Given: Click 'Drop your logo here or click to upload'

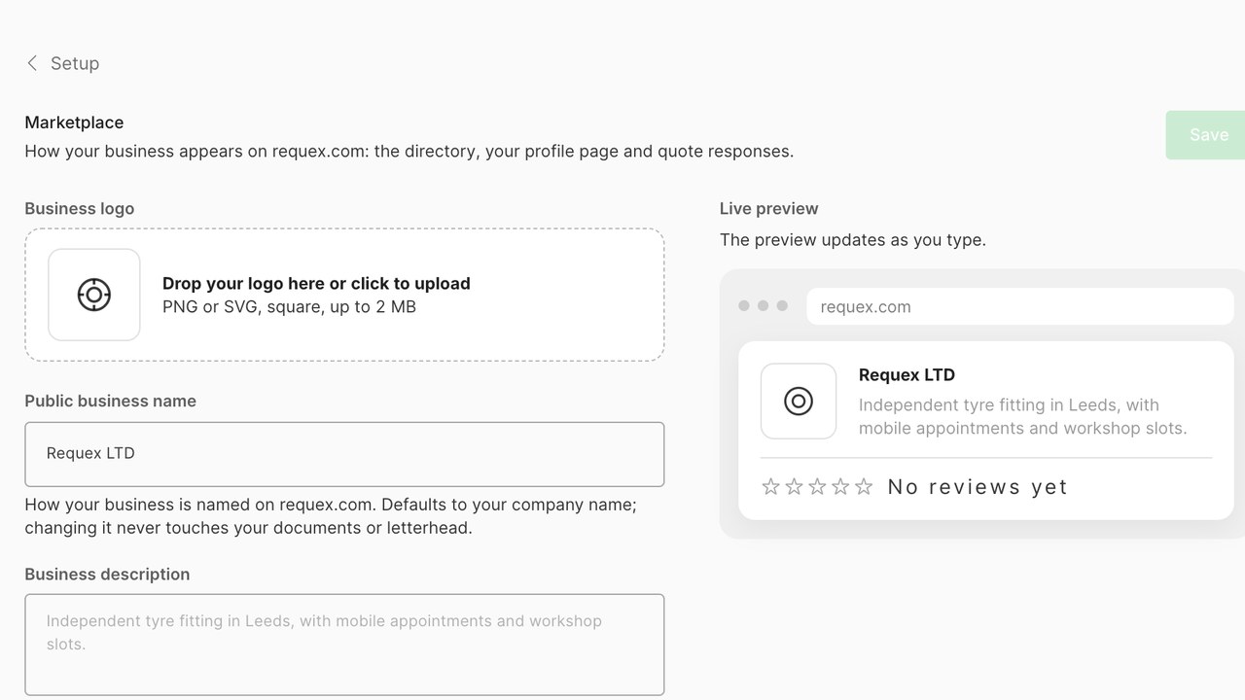Looking at the screenshot, I should click(316, 284).
